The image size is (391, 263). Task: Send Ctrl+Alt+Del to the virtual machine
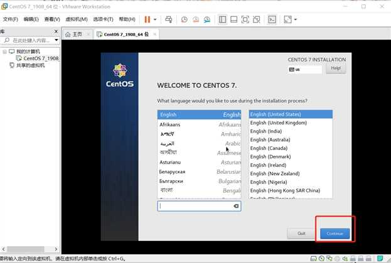pos(169,19)
